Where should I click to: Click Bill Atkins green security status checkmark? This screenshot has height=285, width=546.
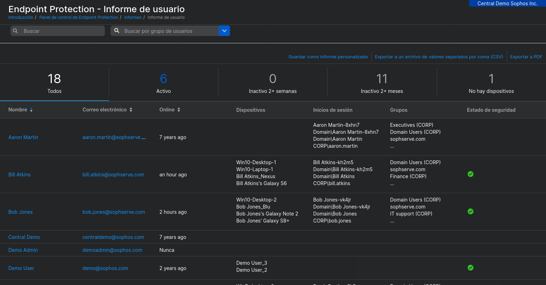470,174
